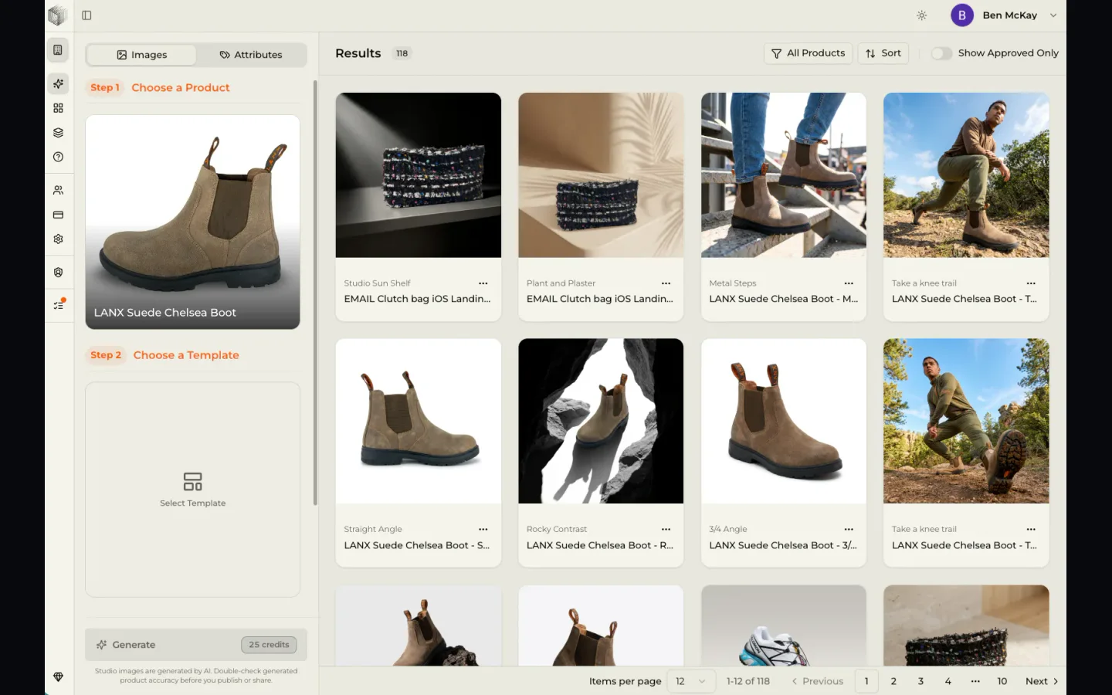Open options menu for Studio Sun Shelf card
The width and height of the screenshot is (1112, 695).
[x=483, y=283]
